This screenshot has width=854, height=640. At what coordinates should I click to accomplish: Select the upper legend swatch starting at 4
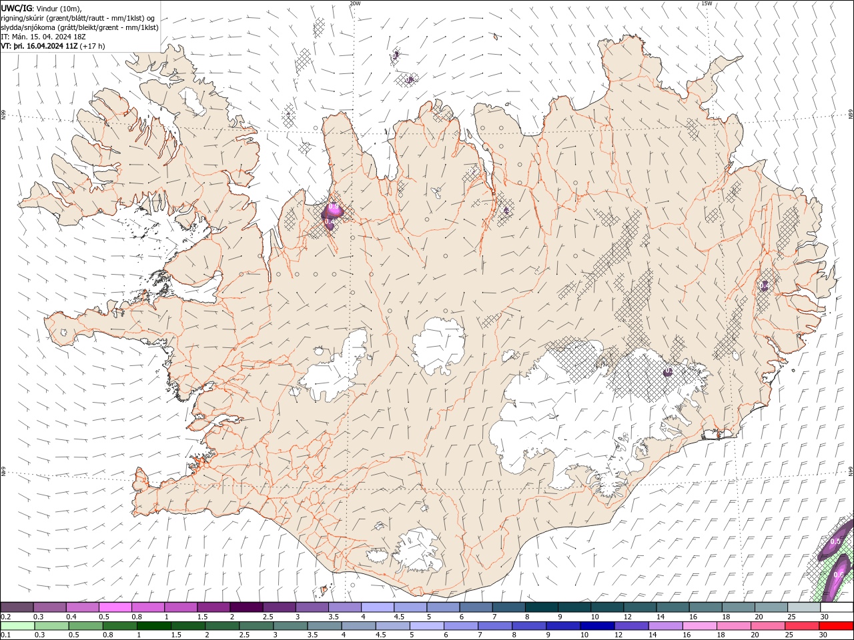(378, 607)
